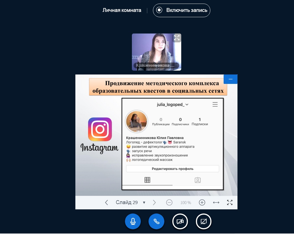Mute the microphone button
The height and width of the screenshot is (234, 294).
pos(133,222)
